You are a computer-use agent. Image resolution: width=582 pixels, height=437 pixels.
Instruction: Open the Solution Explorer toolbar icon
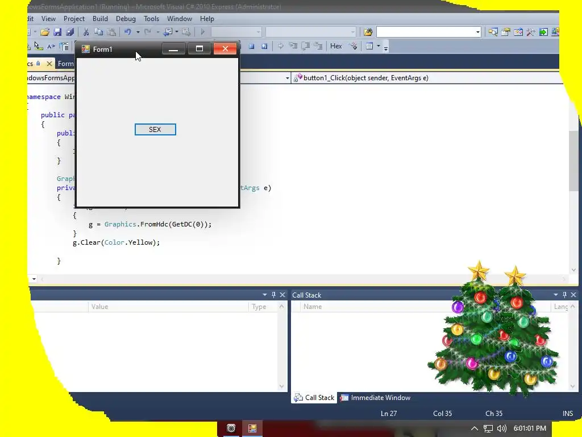pos(493,32)
